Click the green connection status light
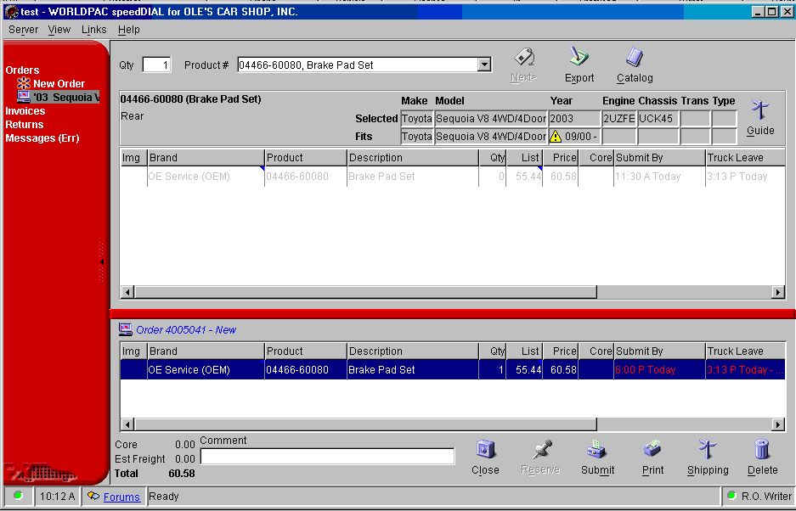 pyautogui.click(x=19, y=495)
